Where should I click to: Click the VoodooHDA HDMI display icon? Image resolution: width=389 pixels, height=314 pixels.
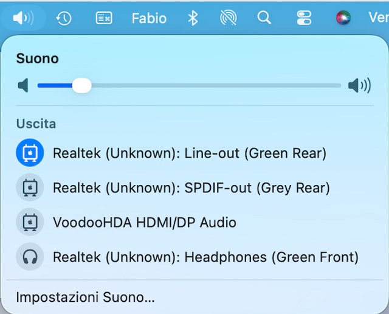click(x=30, y=222)
